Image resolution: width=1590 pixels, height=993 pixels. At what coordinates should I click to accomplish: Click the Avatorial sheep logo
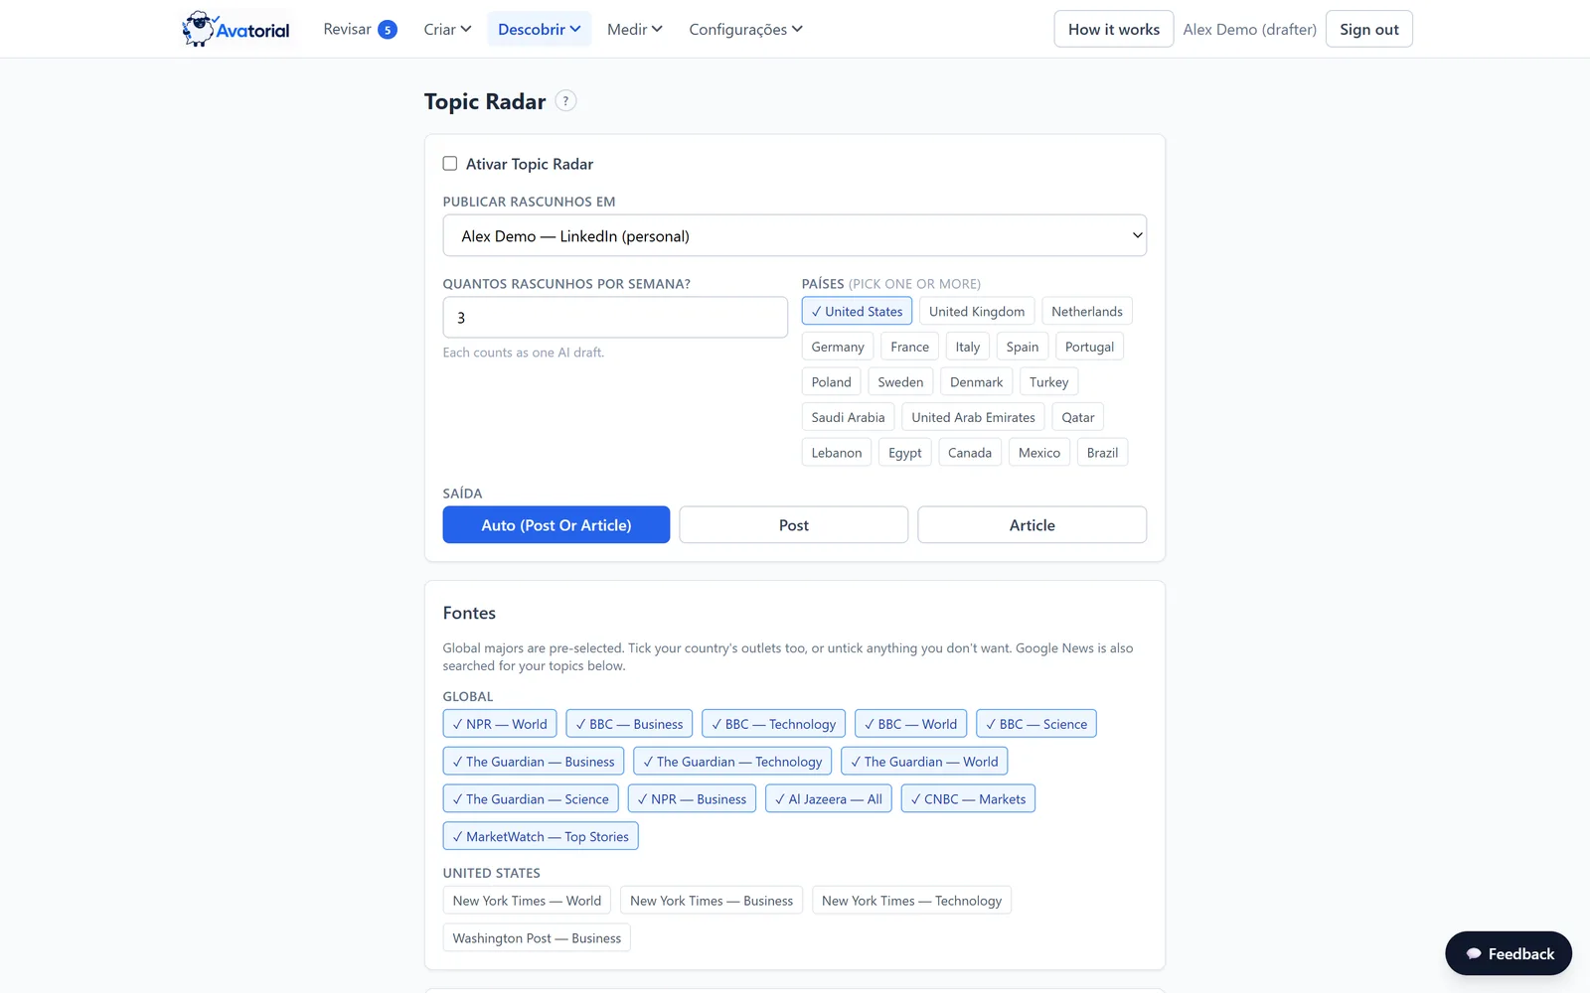237,29
